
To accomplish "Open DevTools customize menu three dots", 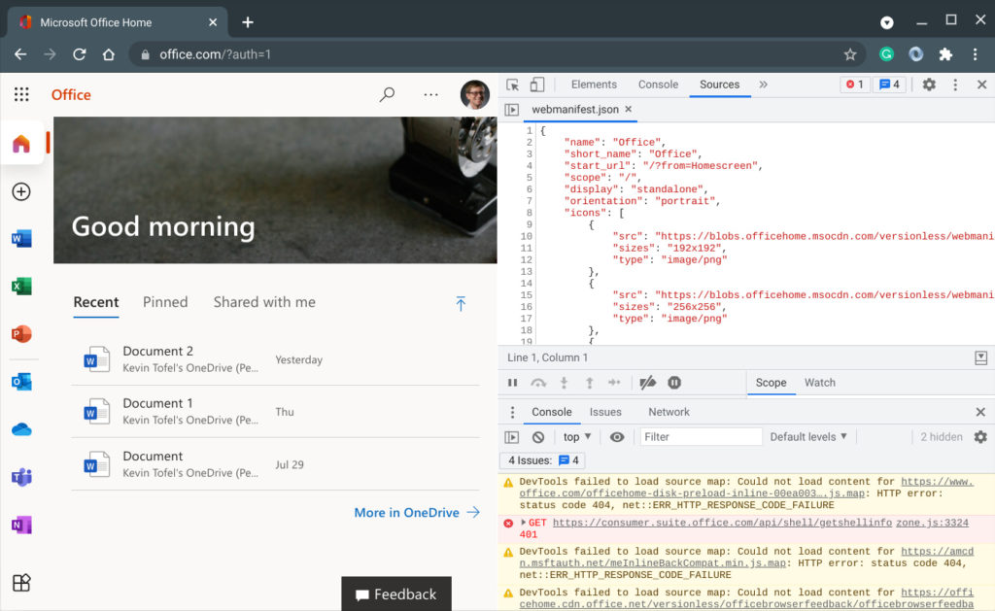I will coord(955,85).
